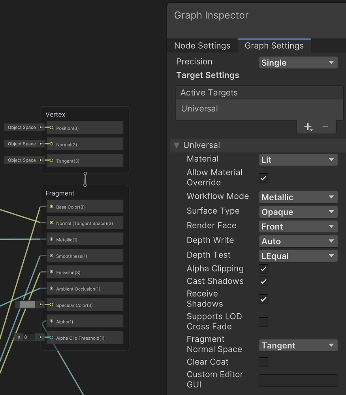Uncheck the Allow Material Override checkbox
This screenshot has height=395, width=346.
(x=263, y=178)
